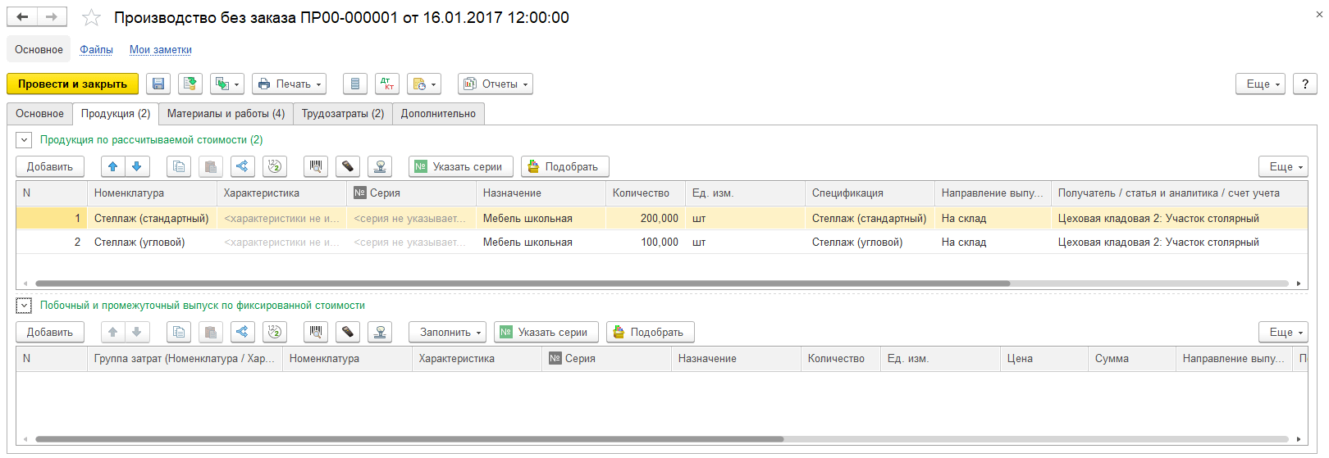Open the Дт/Кт accounting entries icon
This screenshot has width=1329, height=458.
pyautogui.click(x=387, y=84)
